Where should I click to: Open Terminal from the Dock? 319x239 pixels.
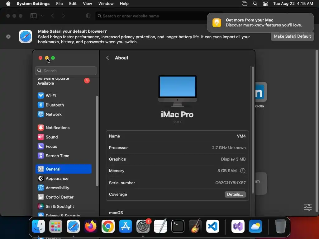pos(178,226)
